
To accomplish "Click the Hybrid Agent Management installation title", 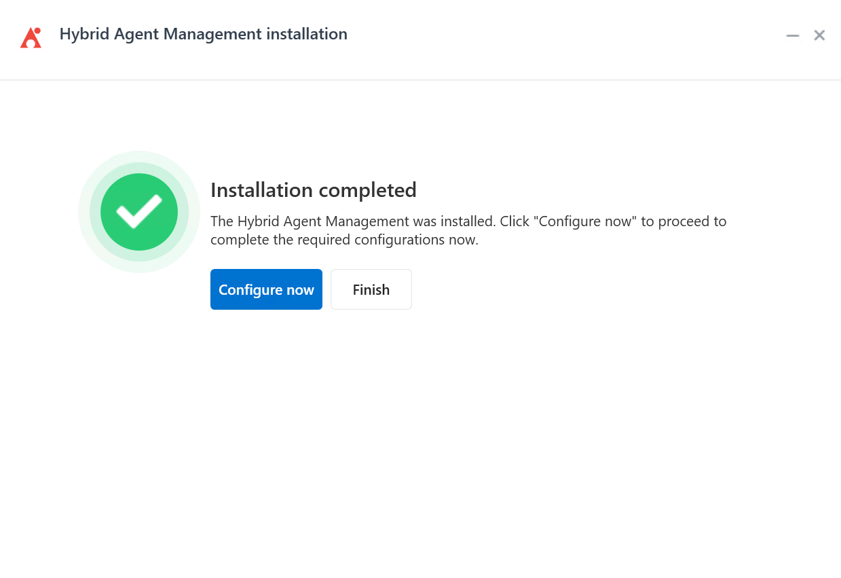I will click(x=203, y=33).
